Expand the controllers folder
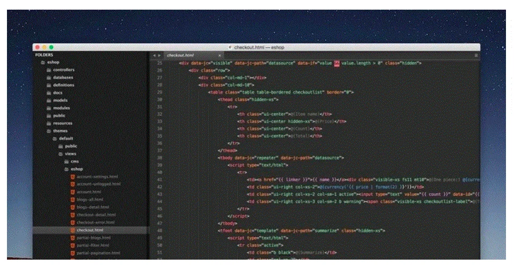Viewport: 514px width, 265px height. point(49,70)
